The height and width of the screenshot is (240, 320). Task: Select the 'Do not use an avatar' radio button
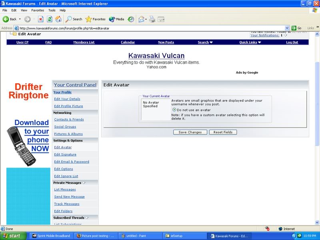pyautogui.click(x=174, y=110)
